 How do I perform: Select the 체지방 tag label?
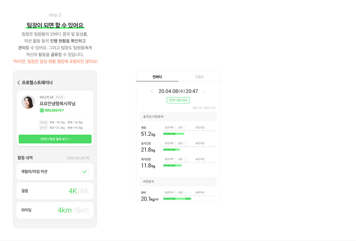(x=43, y=123)
